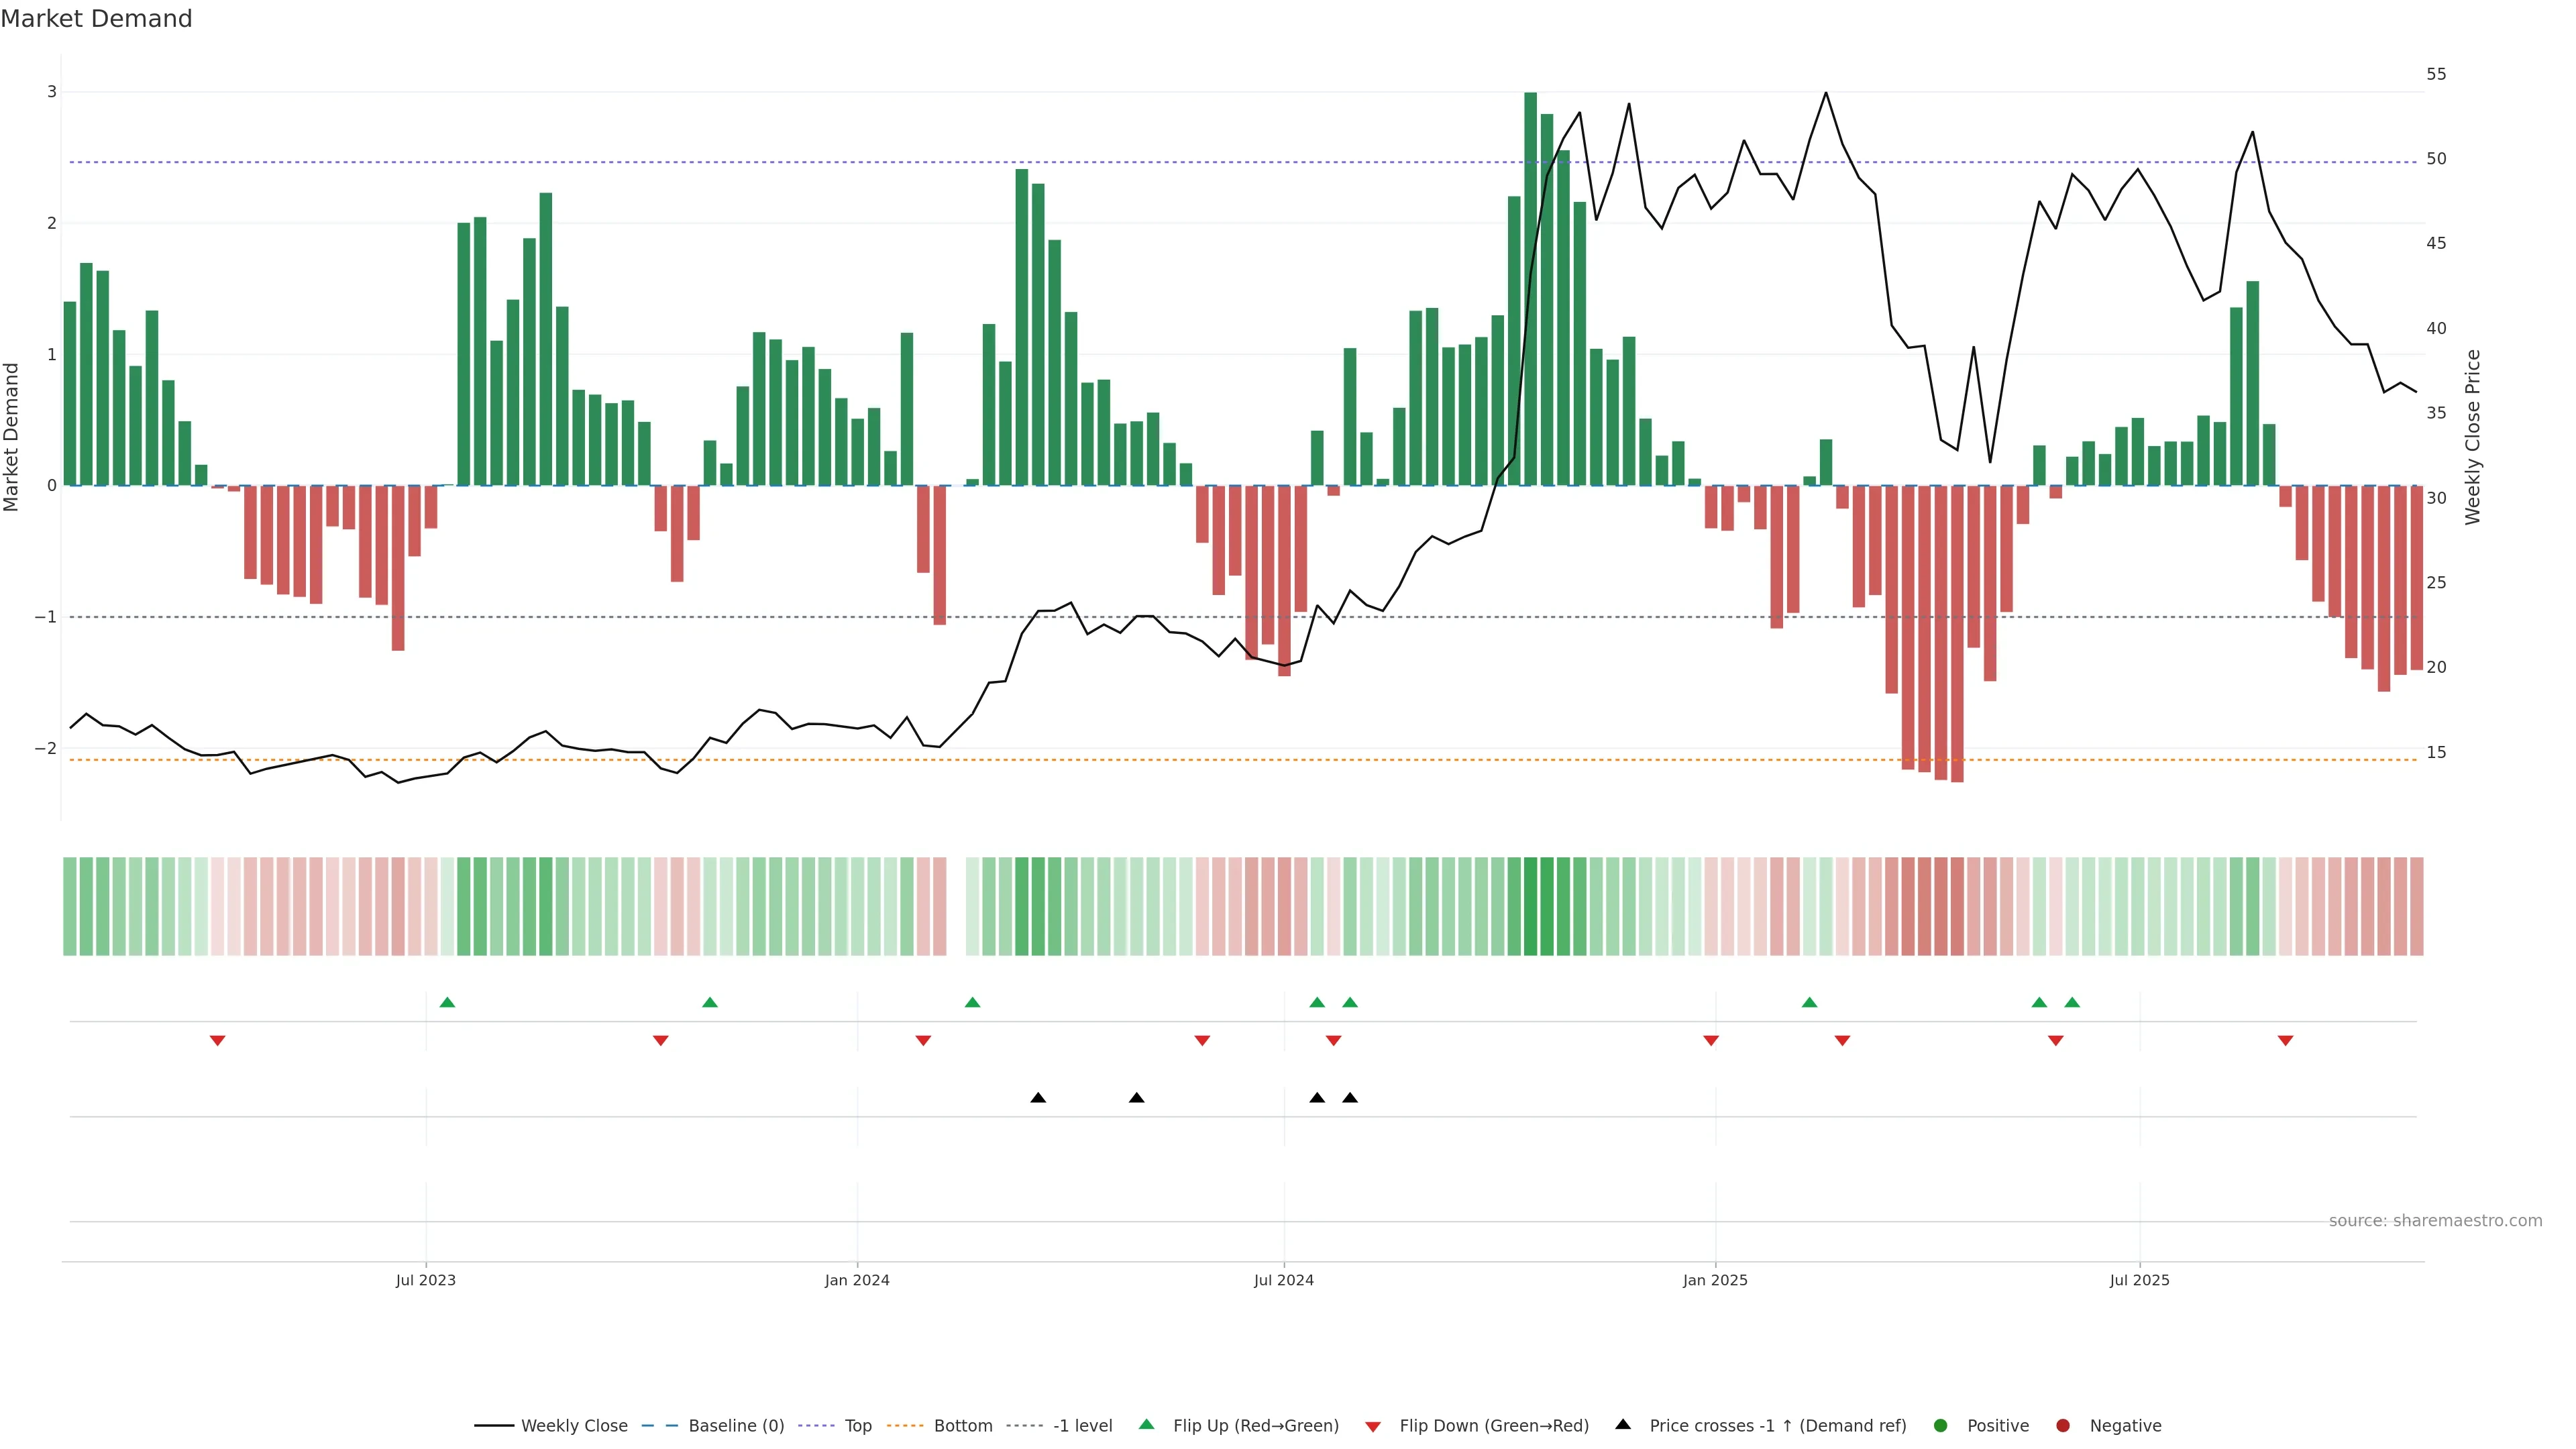
Task: Click the first green flip-up marker after Jul 2023
Action: (447, 1002)
